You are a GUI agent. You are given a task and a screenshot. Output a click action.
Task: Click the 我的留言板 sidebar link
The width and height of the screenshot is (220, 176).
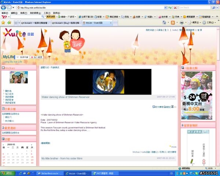click(x=10, y=103)
